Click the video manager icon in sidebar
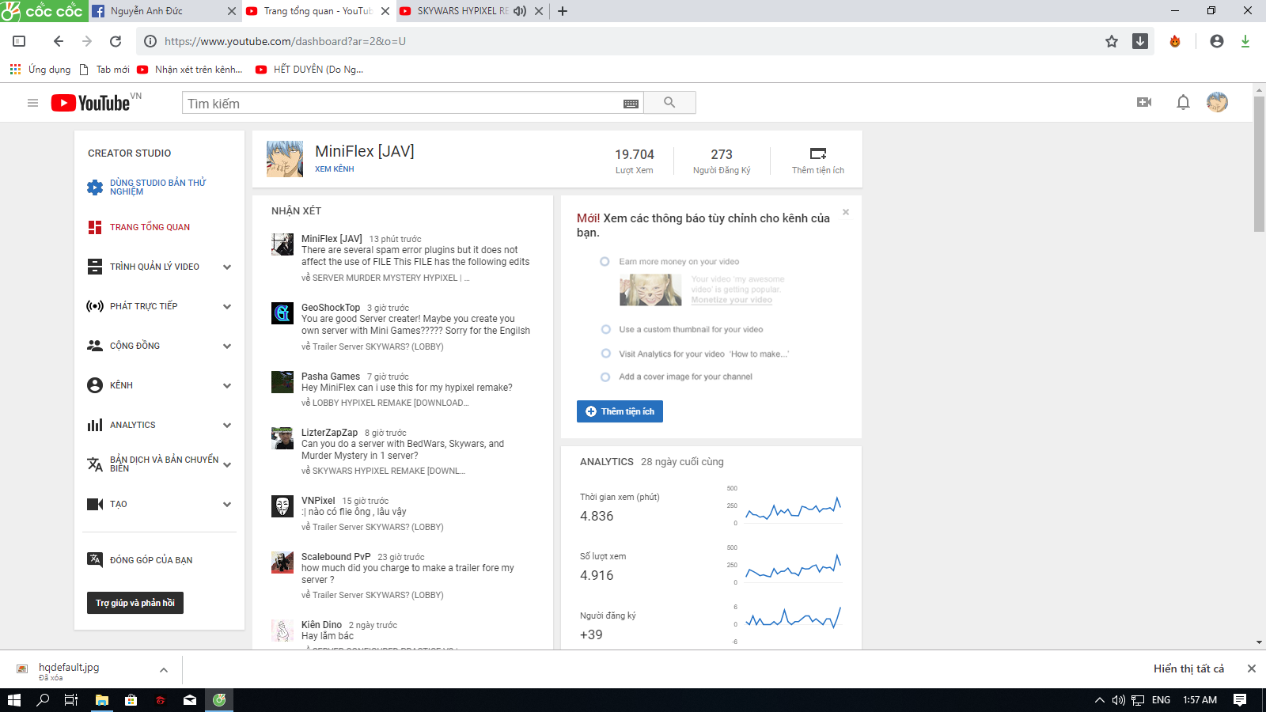Viewport: 1266px width, 712px height. click(x=95, y=267)
